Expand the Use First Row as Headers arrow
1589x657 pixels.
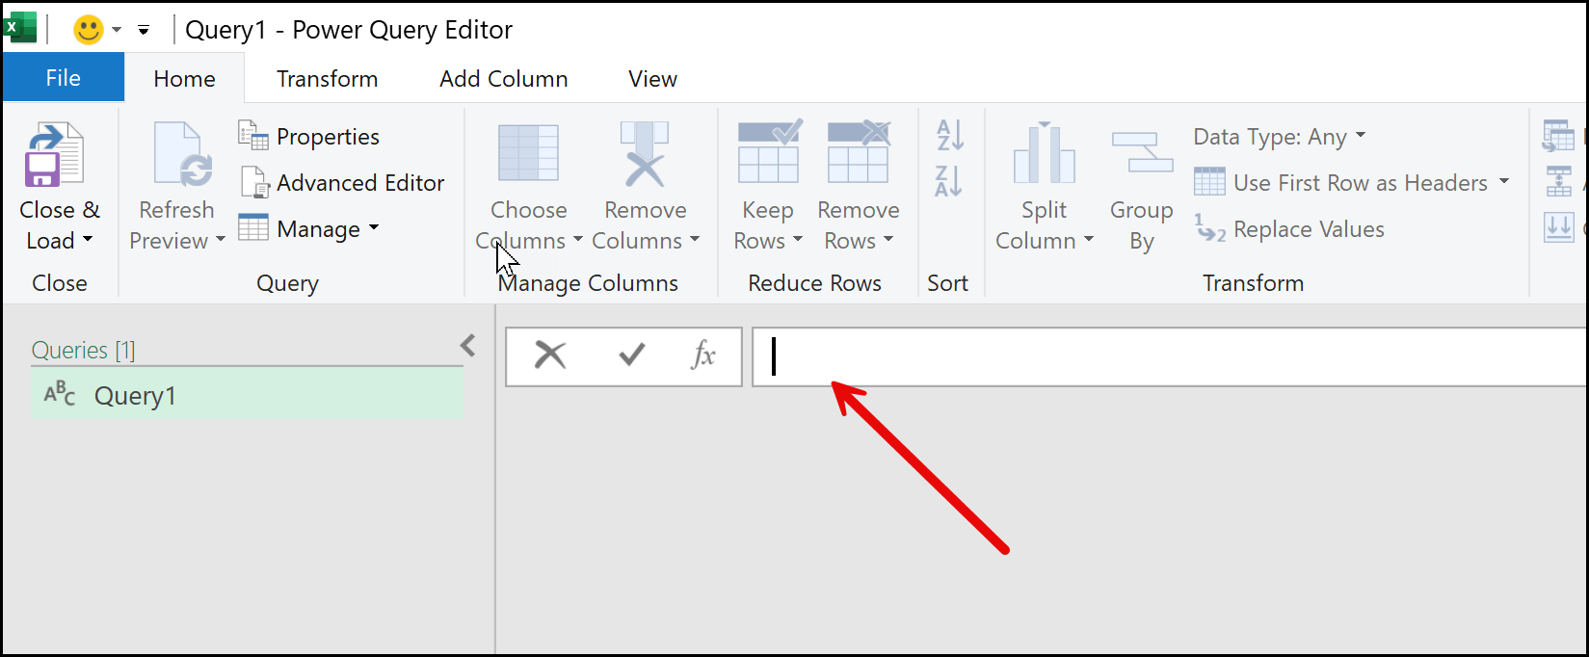[1504, 182]
